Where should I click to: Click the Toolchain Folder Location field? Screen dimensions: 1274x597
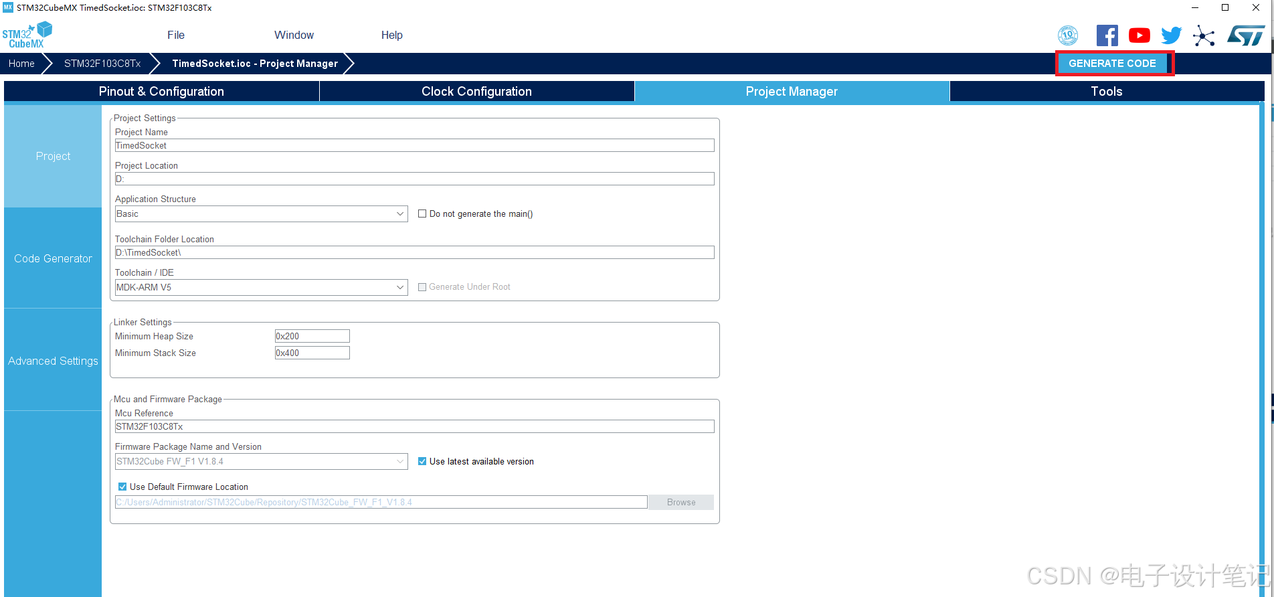coord(415,252)
